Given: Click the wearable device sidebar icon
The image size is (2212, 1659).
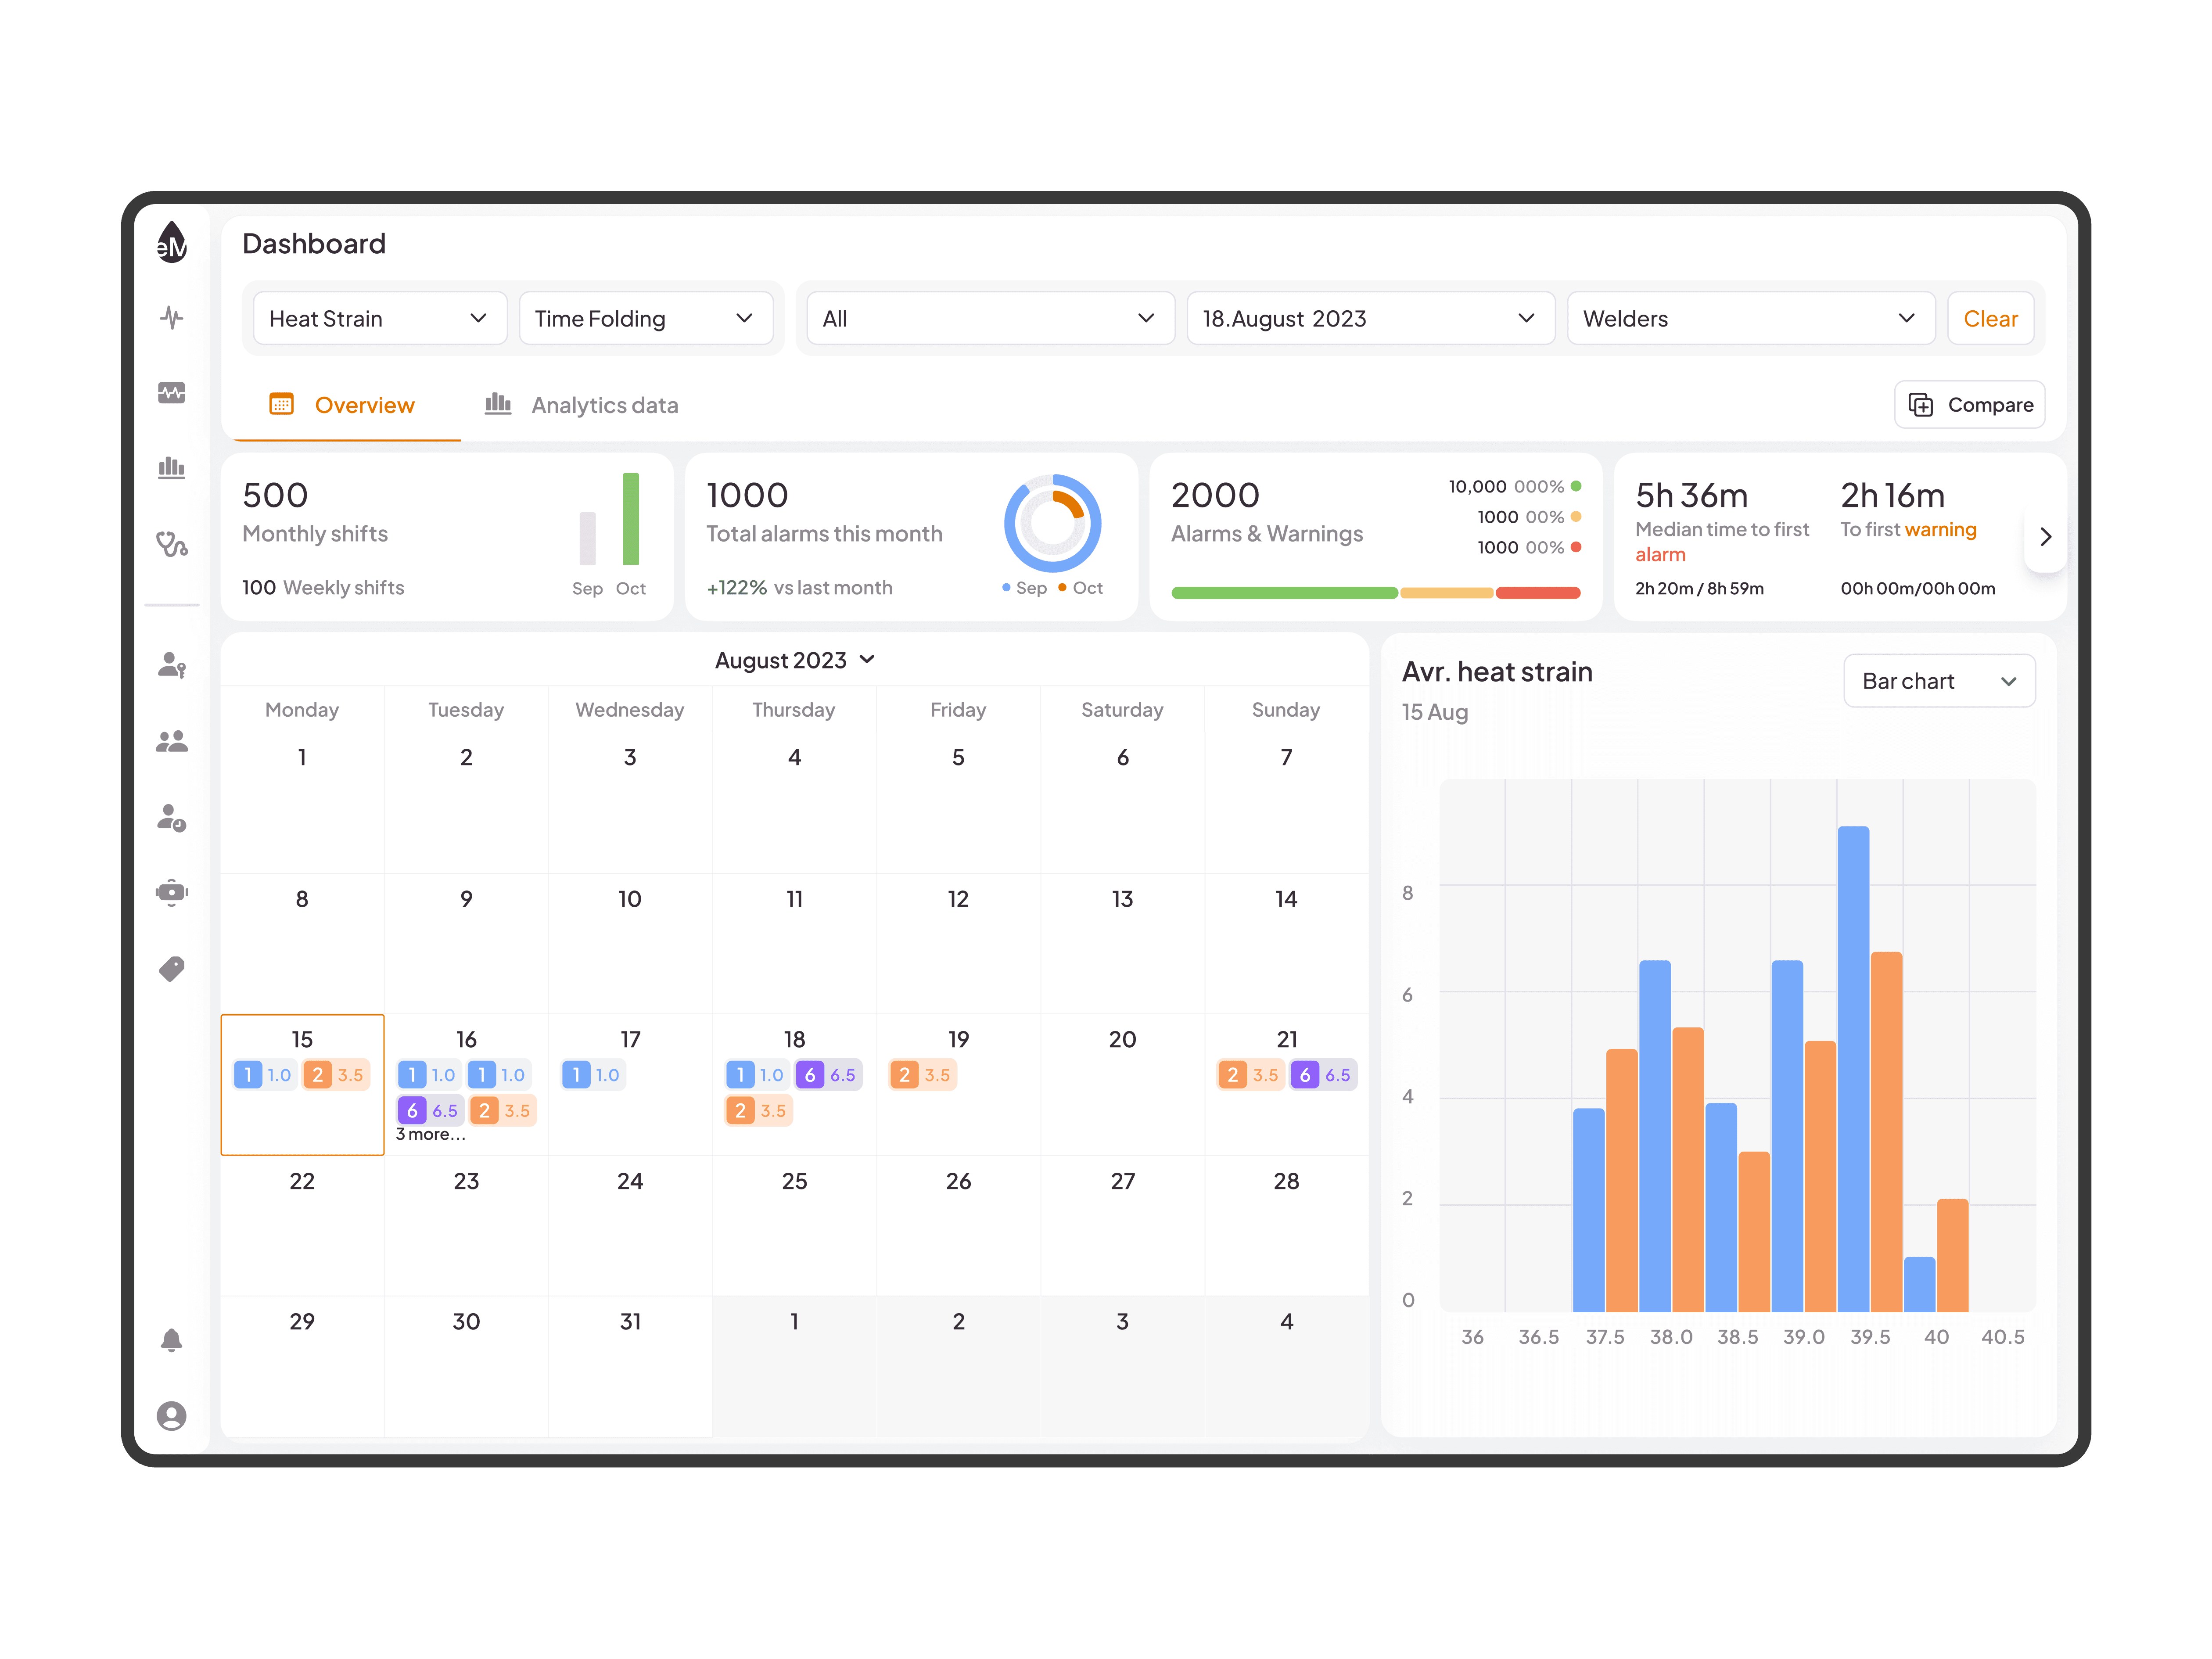Looking at the screenshot, I should 172,892.
